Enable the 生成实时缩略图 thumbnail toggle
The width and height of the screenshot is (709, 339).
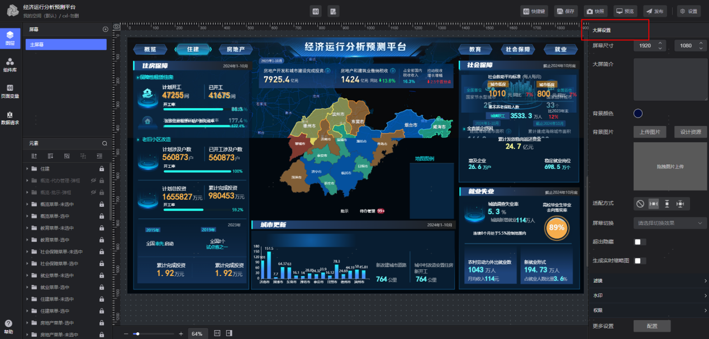tap(640, 260)
